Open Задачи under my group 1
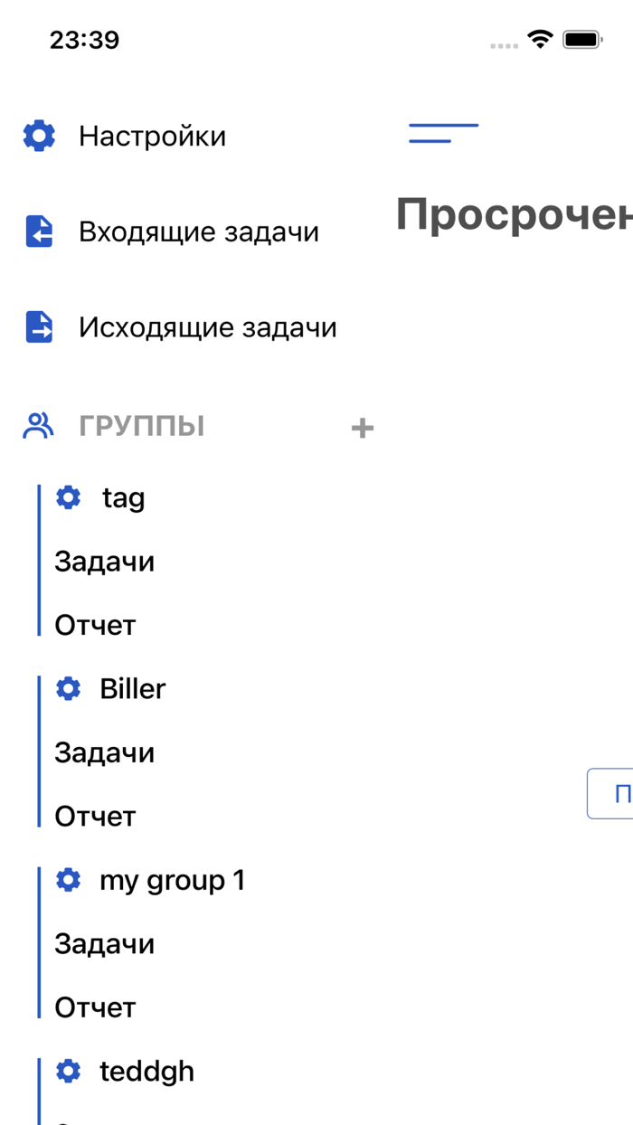The image size is (633, 1125). [x=105, y=943]
